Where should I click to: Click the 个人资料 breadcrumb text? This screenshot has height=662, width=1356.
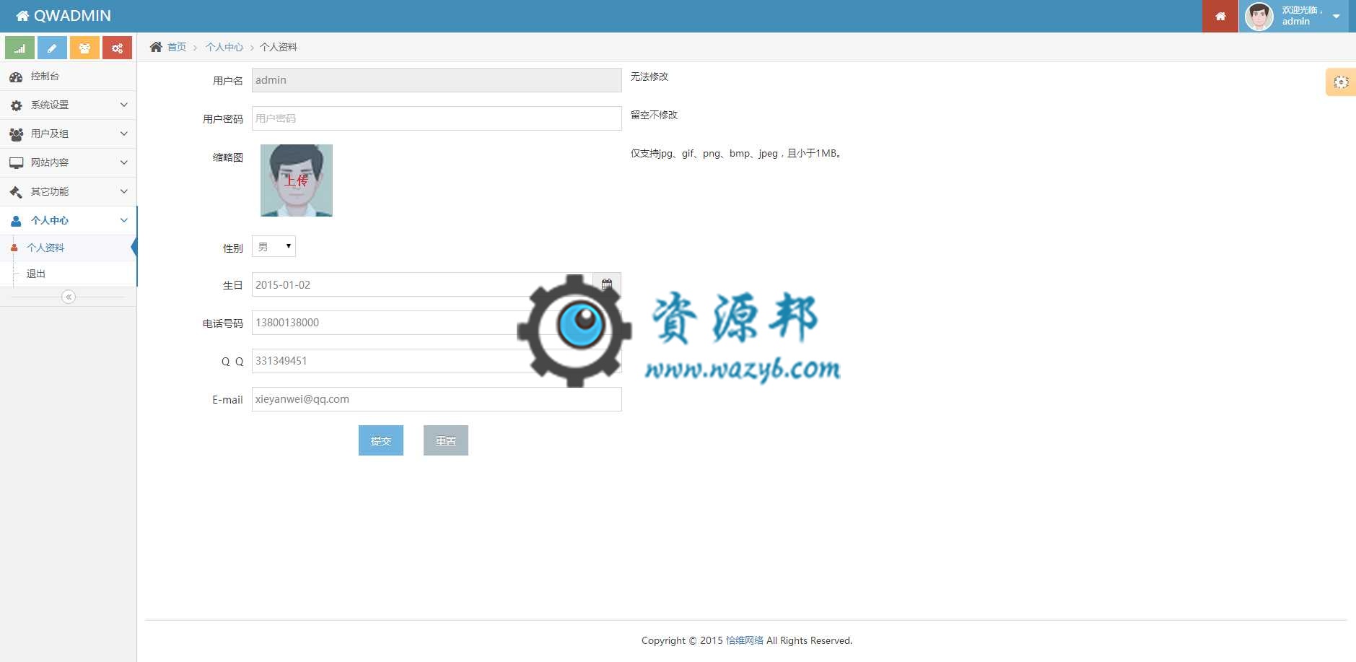pos(279,47)
